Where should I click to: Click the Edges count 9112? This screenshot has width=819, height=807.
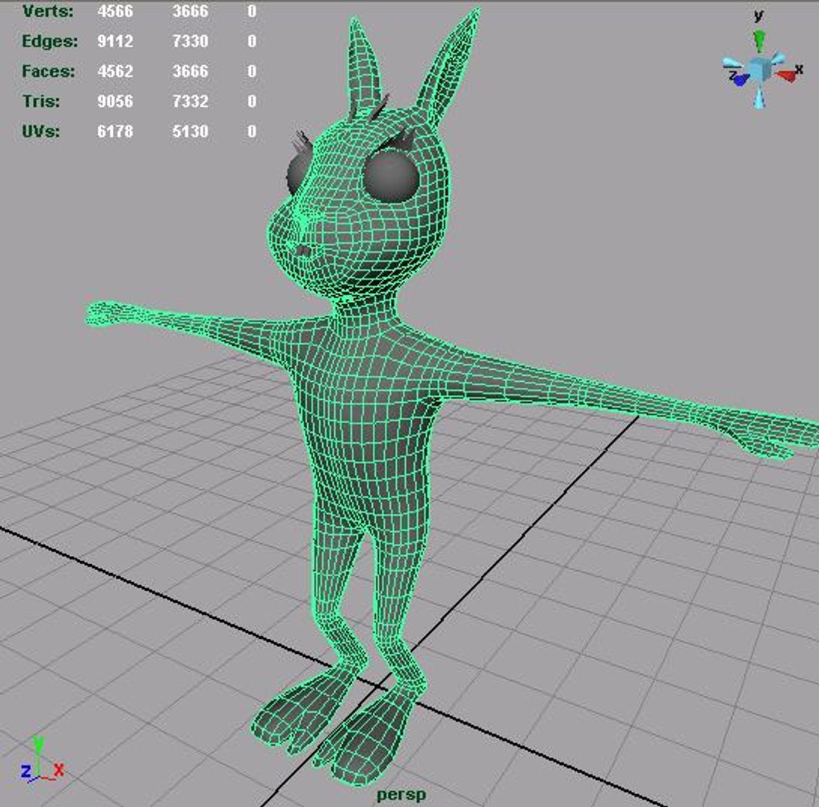coord(115,41)
